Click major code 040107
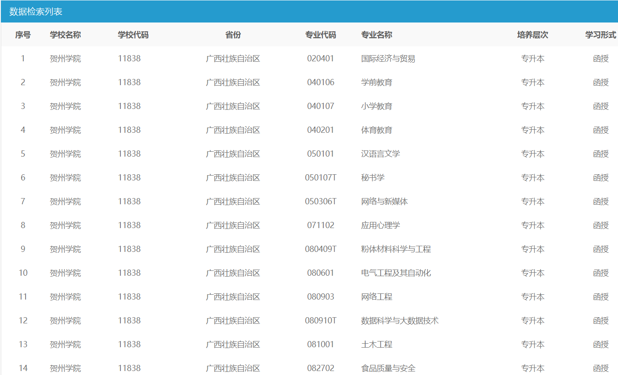 [321, 106]
